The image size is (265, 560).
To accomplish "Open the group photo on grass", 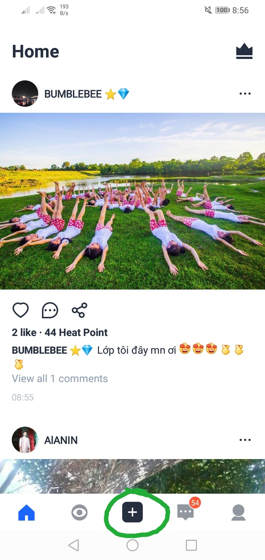I will pos(132,201).
